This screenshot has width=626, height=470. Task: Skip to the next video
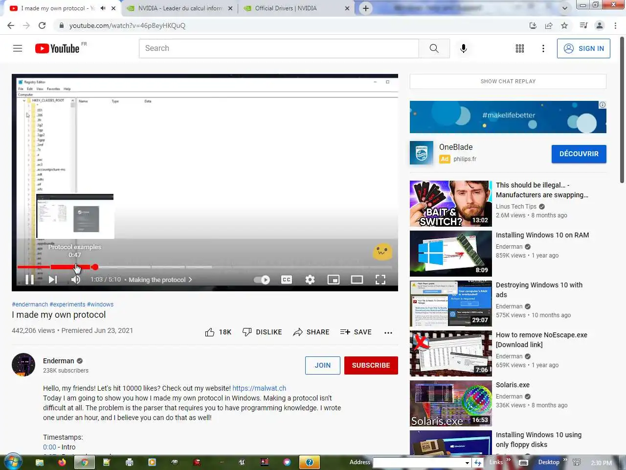(53, 280)
